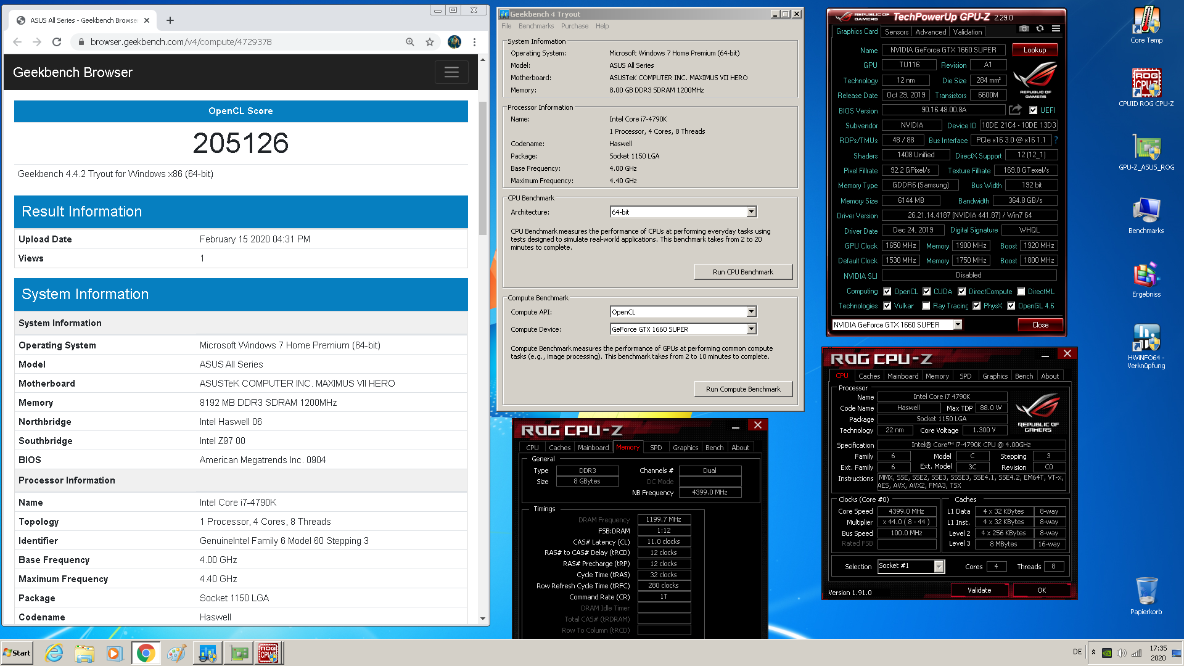The width and height of the screenshot is (1184, 666).
Task: Switch to Geekbench taskbar button
Action: (208, 653)
